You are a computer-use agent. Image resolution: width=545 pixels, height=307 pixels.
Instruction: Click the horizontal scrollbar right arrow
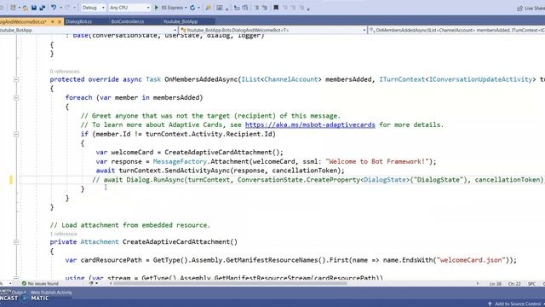(478, 283)
